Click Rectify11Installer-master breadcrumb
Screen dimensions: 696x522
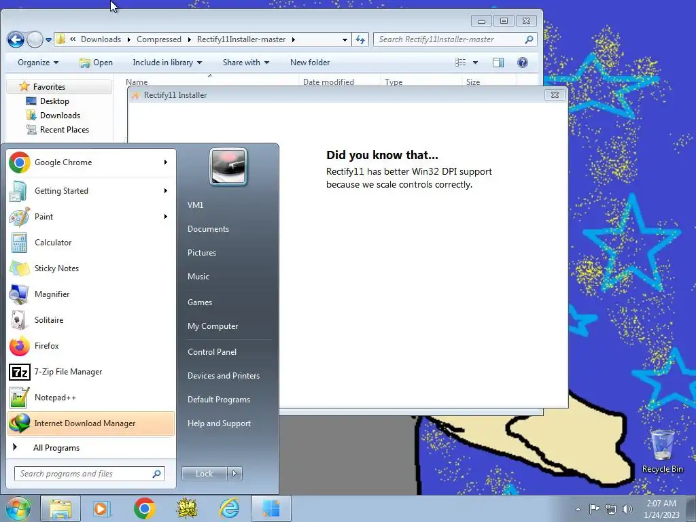pos(241,39)
